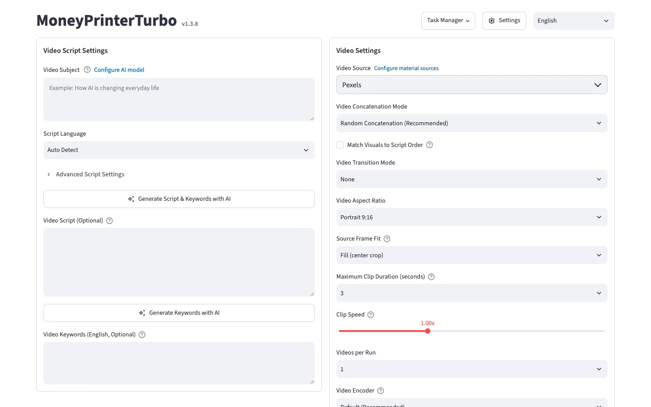The height and width of the screenshot is (407, 651).
Task: Open the Source Frame Fit dropdown
Action: (x=472, y=255)
